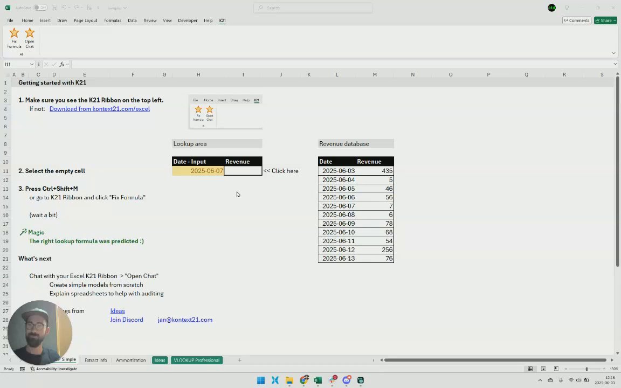Open the Ideas hyperlink in the sheet

118,311
